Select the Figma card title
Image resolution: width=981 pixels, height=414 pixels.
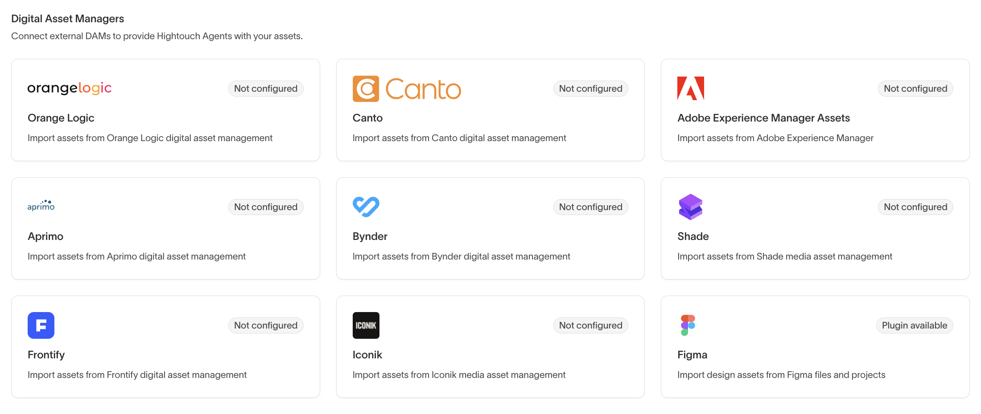(x=692, y=355)
